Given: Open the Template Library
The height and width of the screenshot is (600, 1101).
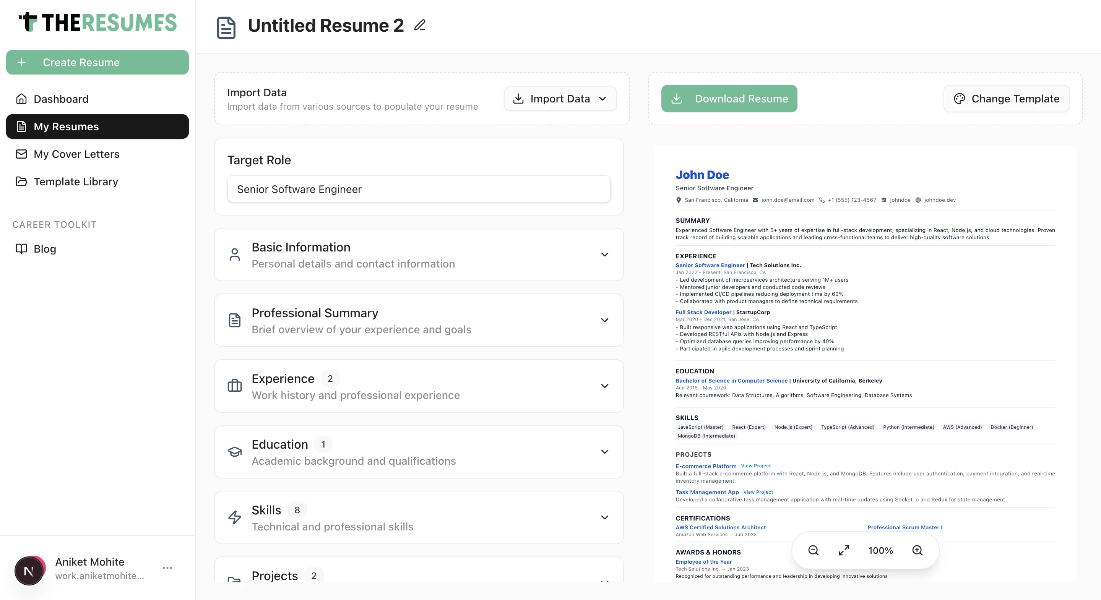Looking at the screenshot, I should (76, 182).
